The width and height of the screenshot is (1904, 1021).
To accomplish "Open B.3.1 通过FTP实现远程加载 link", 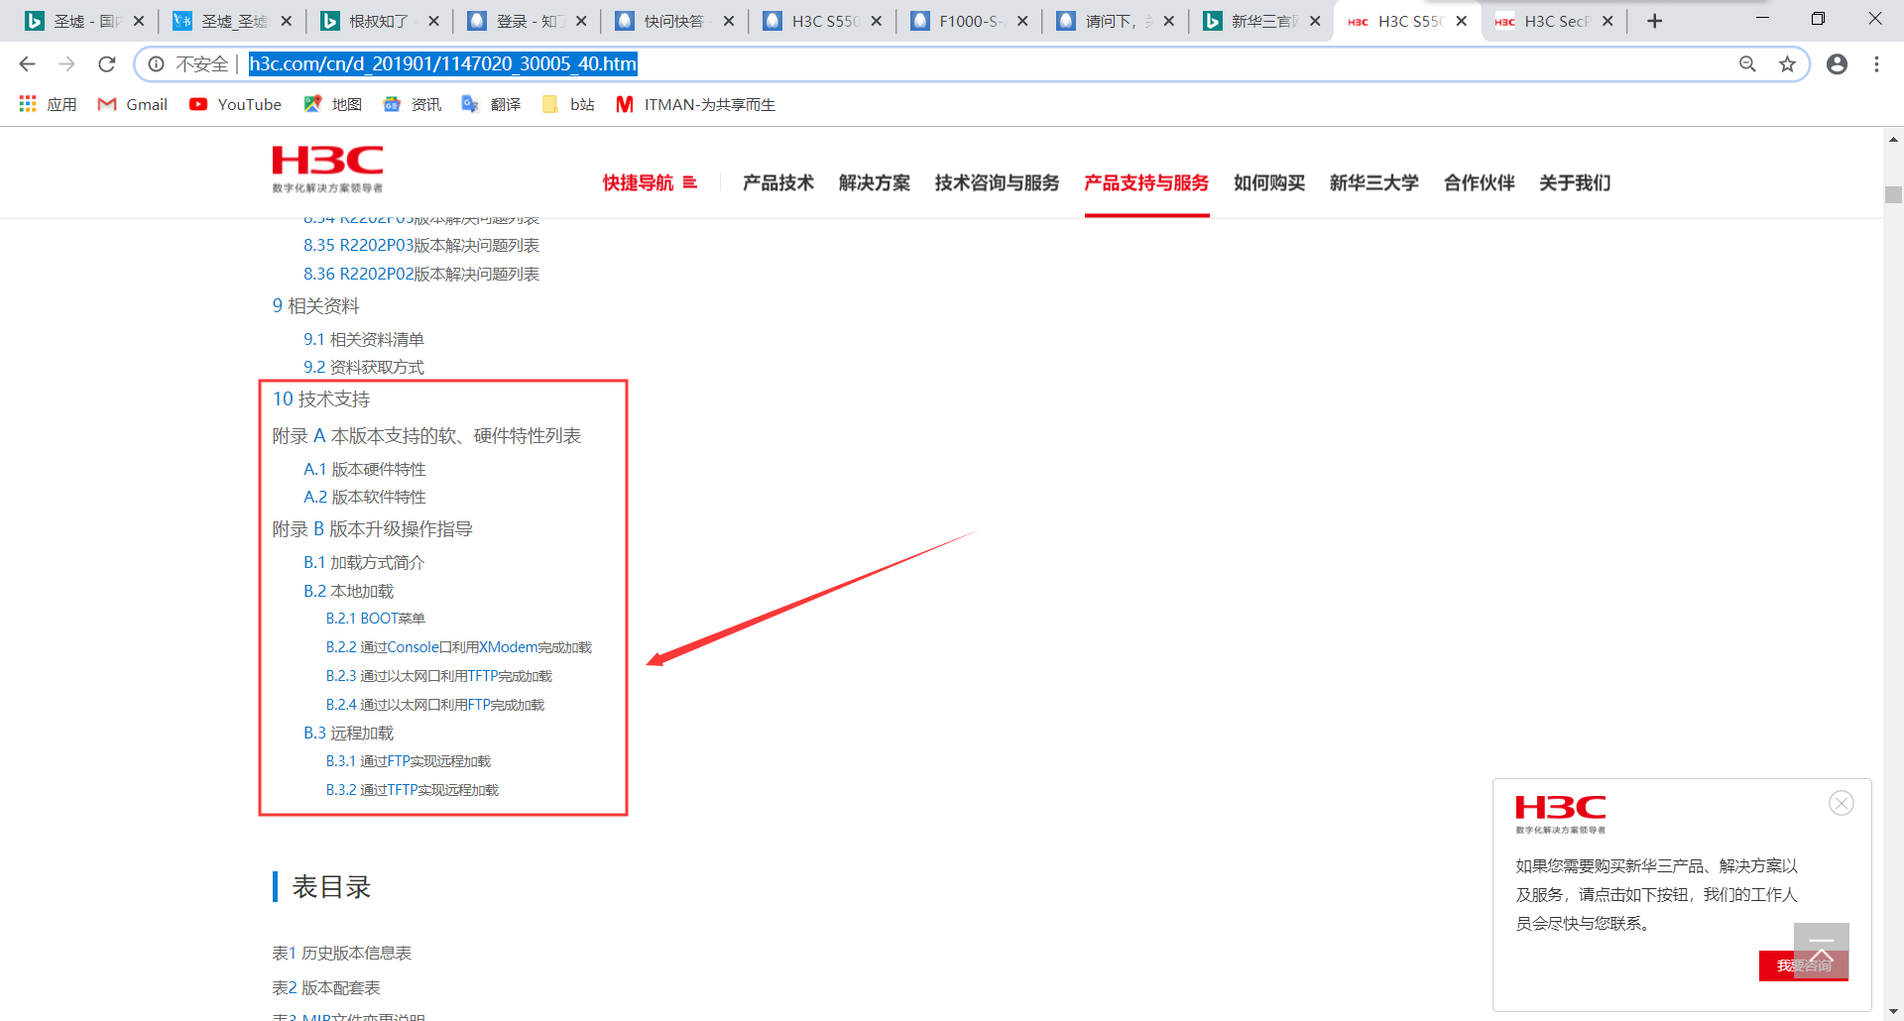I will pyautogui.click(x=409, y=761).
